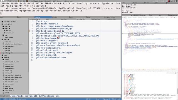Click line 2 gtk-theme-name=i3

click(47, 24)
